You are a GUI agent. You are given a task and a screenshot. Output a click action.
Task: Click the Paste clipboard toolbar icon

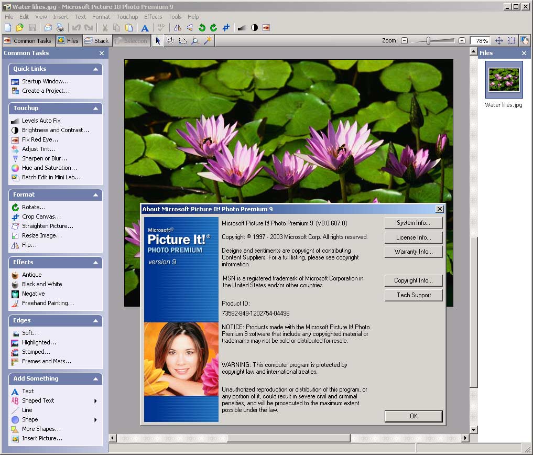tap(129, 28)
